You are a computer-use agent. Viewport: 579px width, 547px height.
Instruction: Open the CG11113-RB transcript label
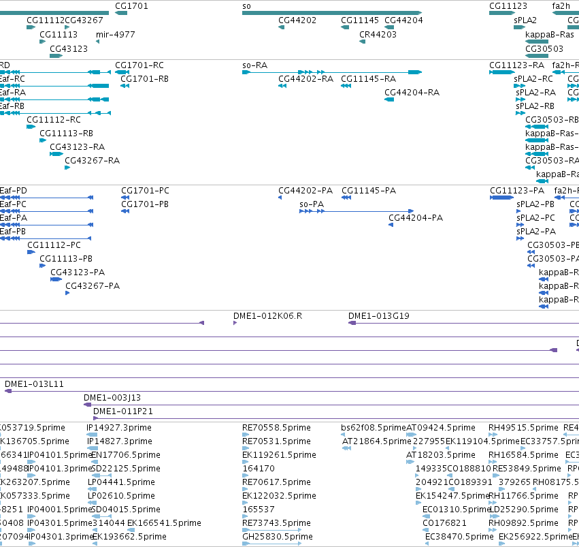[66, 134]
